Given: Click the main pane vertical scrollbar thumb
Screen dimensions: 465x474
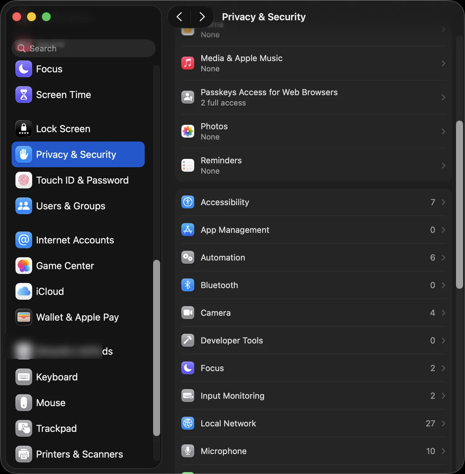Looking at the screenshot, I should tap(460, 204).
